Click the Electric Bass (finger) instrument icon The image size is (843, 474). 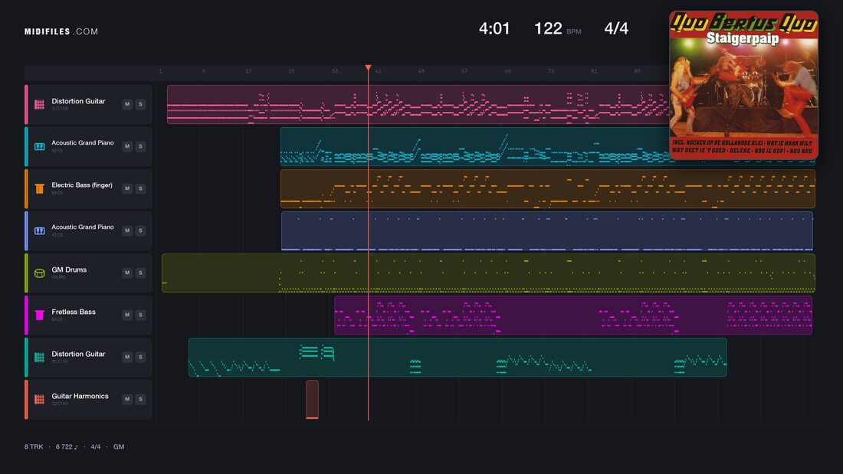coord(39,188)
